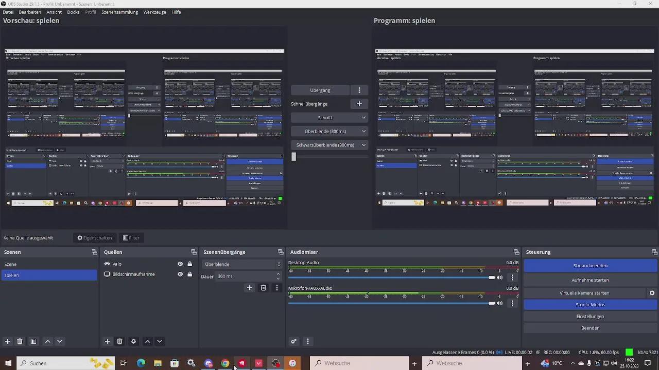Image resolution: width=659 pixels, height=370 pixels.
Task: Hide the Valo source via eye icon
Action: coord(180,264)
